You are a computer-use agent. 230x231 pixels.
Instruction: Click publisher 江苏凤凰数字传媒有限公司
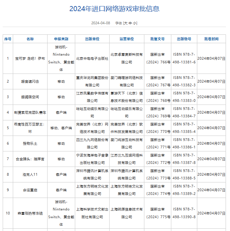pos(92,97)
